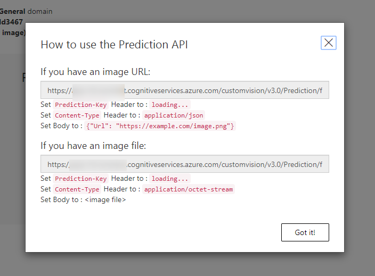375x276 pixels.
Task: Click loading... key value under image file section
Action: (169, 179)
